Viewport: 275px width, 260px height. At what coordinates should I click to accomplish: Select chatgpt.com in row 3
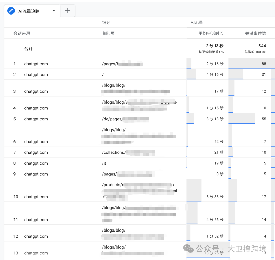36,91
